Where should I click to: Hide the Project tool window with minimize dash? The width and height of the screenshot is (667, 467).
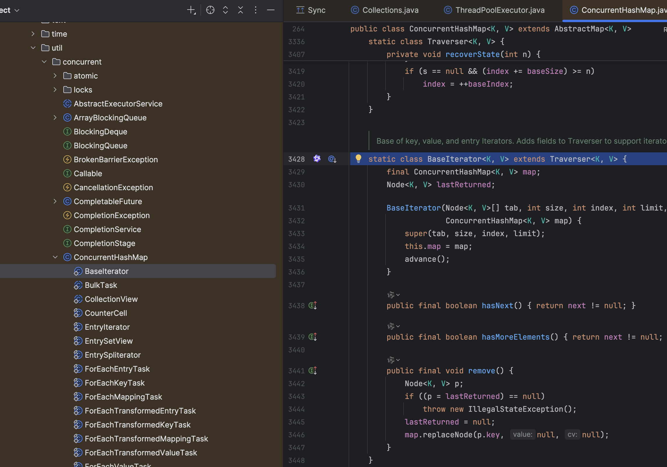tap(270, 10)
